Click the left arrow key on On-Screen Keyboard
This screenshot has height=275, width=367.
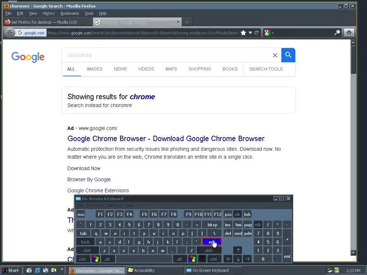(x=228, y=259)
